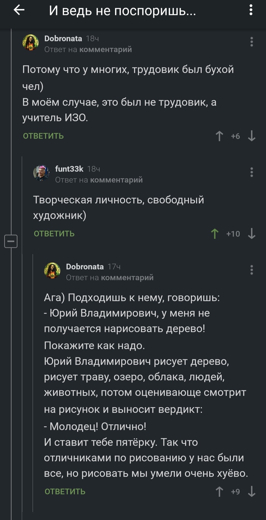Reply to the Юрий Владимирович story comment
Image resolution: width=266 pixels, height=520 pixels.
pos(65,492)
